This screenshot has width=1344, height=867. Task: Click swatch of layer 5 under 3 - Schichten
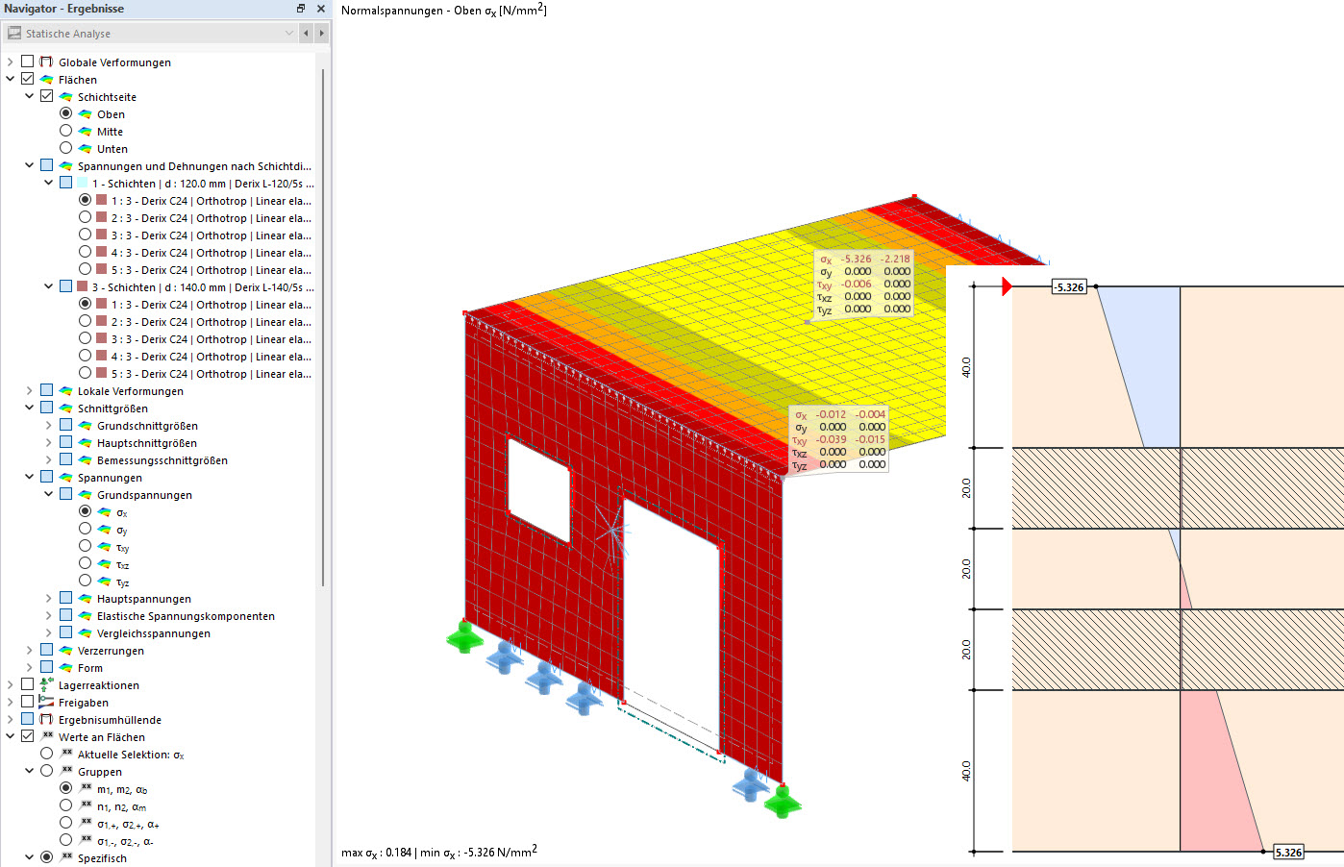(x=101, y=373)
